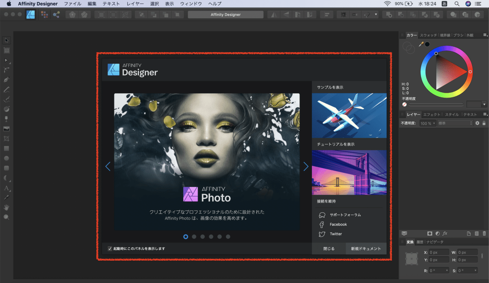Click the Layer Effects fx icon
This screenshot has width=489, height=283.
pyautogui.click(x=445, y=233)
